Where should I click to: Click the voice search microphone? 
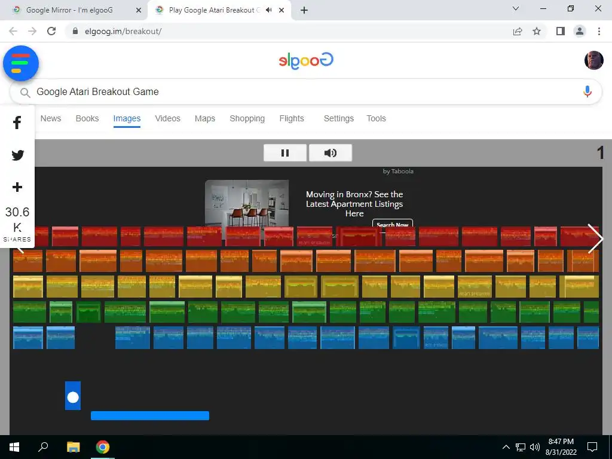pyautogui.click(x=587, y=91)
